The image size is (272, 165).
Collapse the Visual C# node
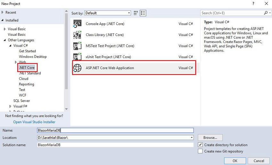10,46
